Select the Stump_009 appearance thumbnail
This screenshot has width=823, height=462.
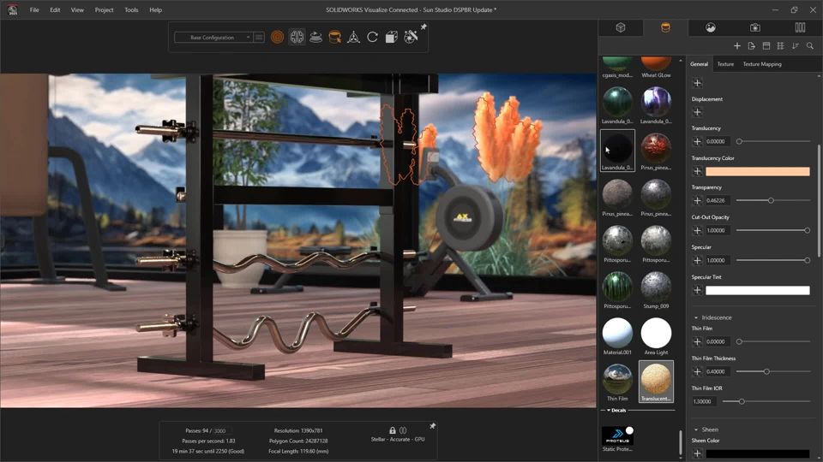coord(656,290)
